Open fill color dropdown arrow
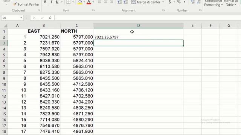 coord(84,2)
